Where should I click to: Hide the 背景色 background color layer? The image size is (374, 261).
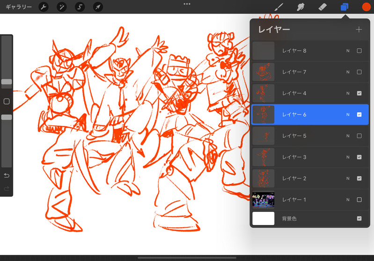tap(359, 218)
